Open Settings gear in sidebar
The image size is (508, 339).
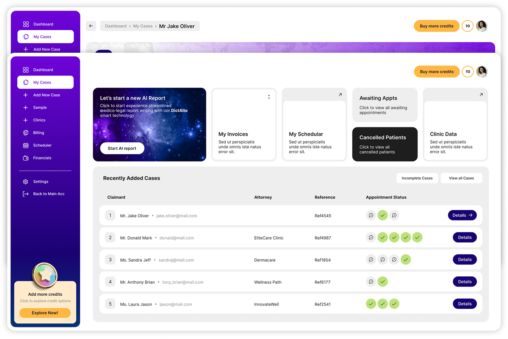click(x=26, y=182)
